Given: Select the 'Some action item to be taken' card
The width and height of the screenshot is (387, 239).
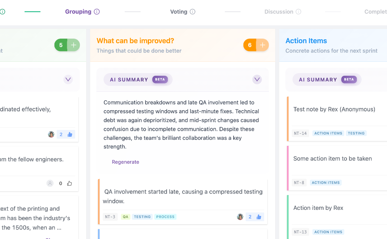Looking at the screenshot, I should 333,159.
